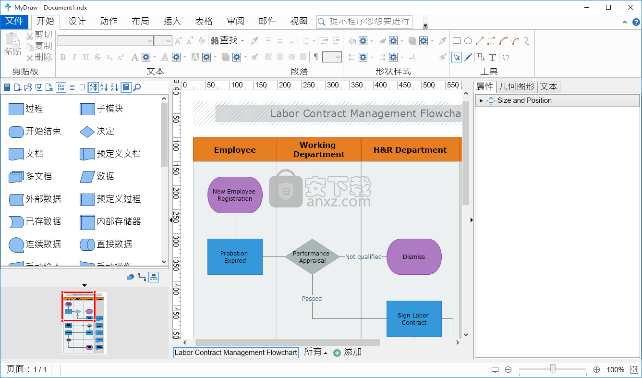Toggle Bold text formatting
Image resolution: width=642 pixels, height=378 pixels.
[63, 58]
